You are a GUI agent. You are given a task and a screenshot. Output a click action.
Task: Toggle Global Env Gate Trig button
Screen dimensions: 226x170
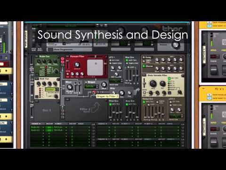[x=144, y=102]
